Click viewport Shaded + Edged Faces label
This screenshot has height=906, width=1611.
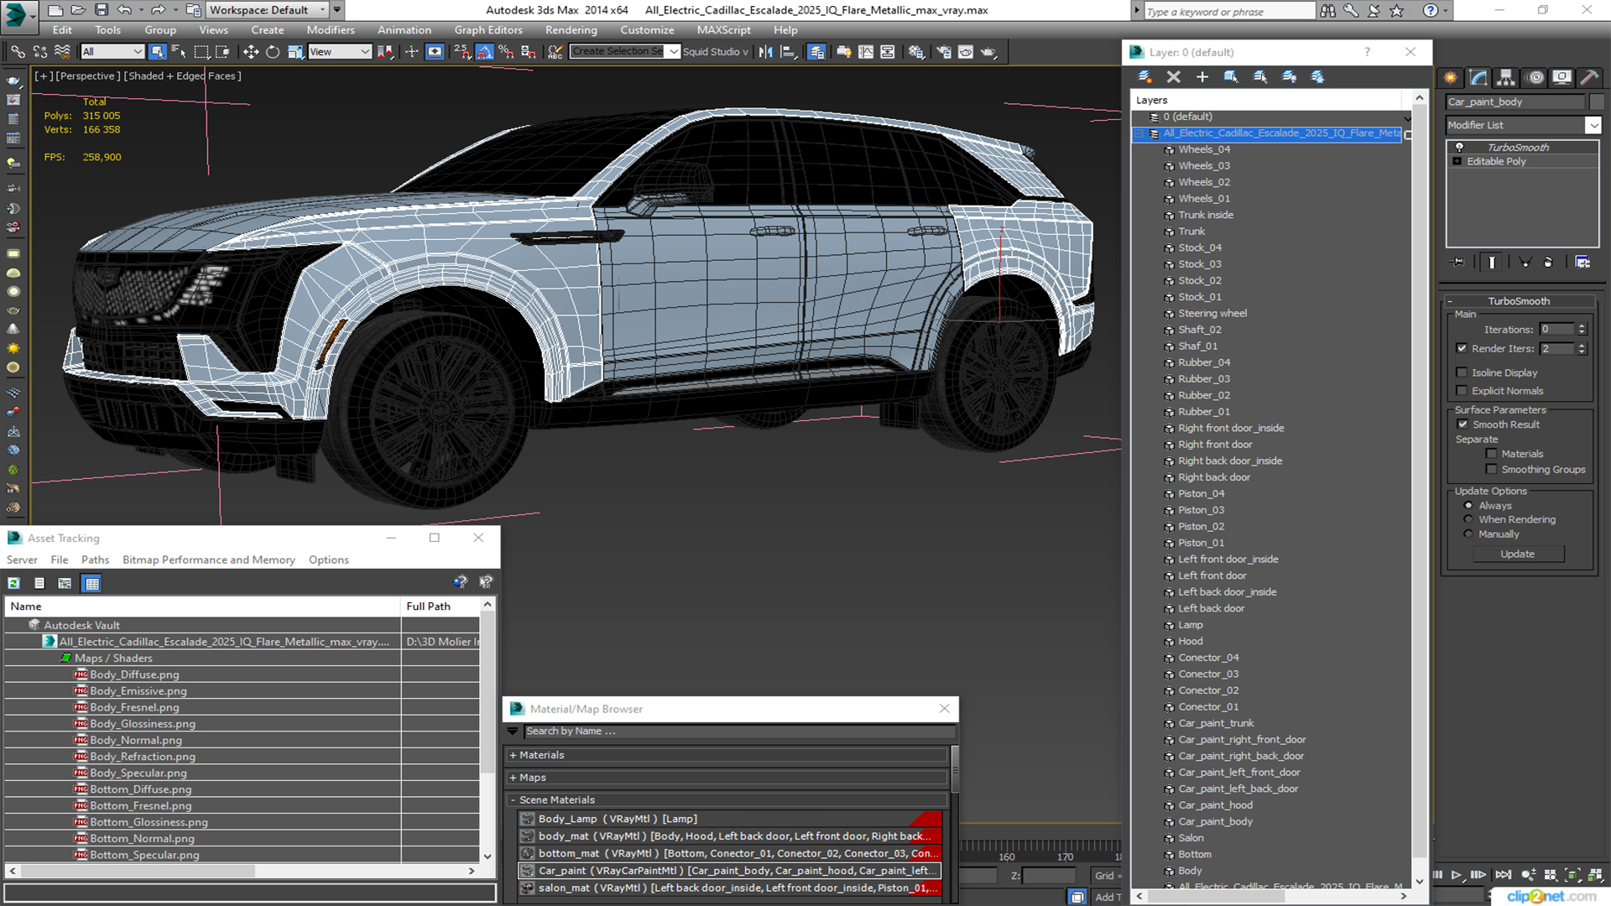(182, 75)
